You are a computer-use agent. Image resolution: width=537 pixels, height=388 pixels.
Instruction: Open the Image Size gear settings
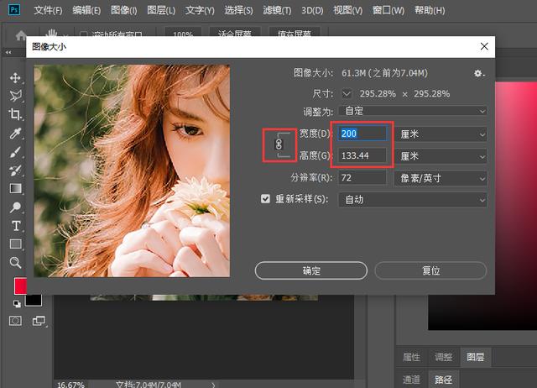coord(478,73)
